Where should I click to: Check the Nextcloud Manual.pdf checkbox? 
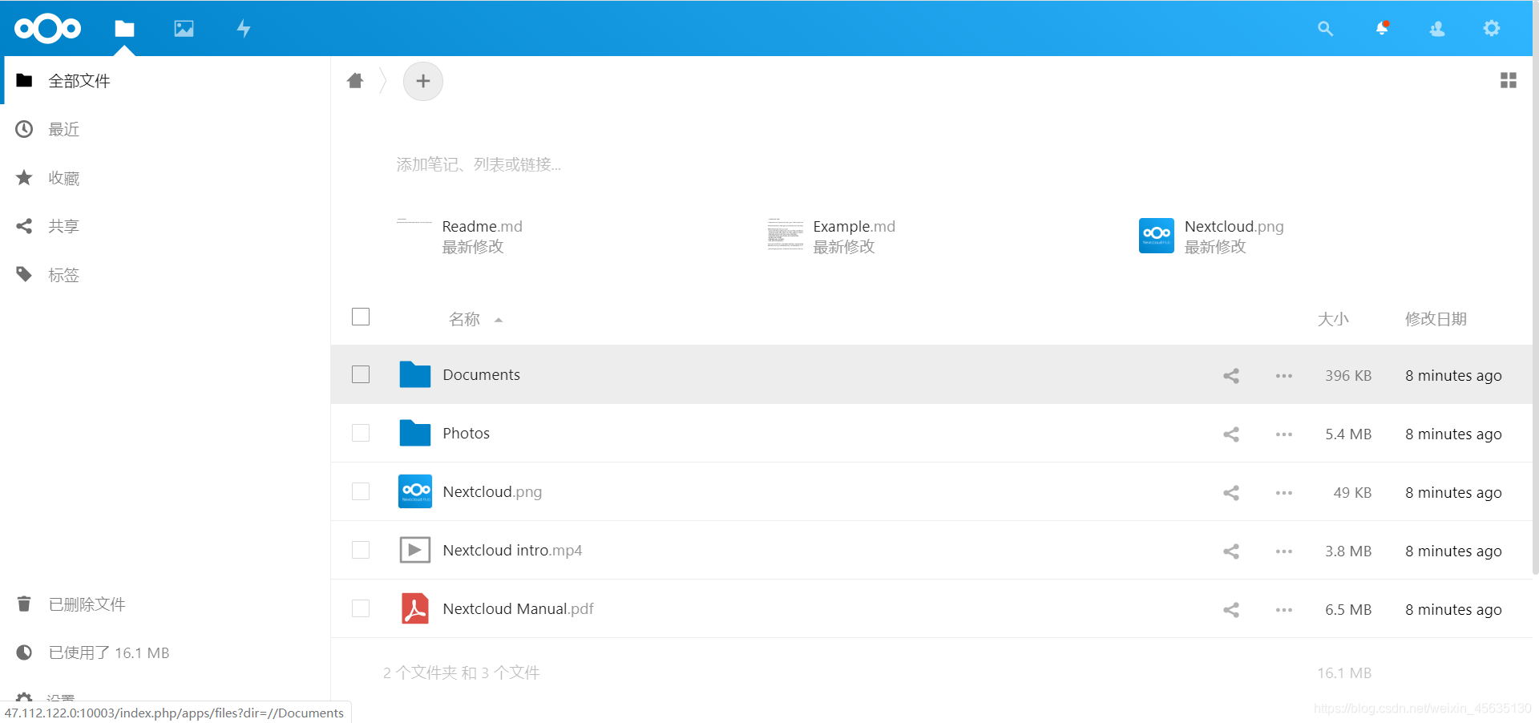click(361, 608)
